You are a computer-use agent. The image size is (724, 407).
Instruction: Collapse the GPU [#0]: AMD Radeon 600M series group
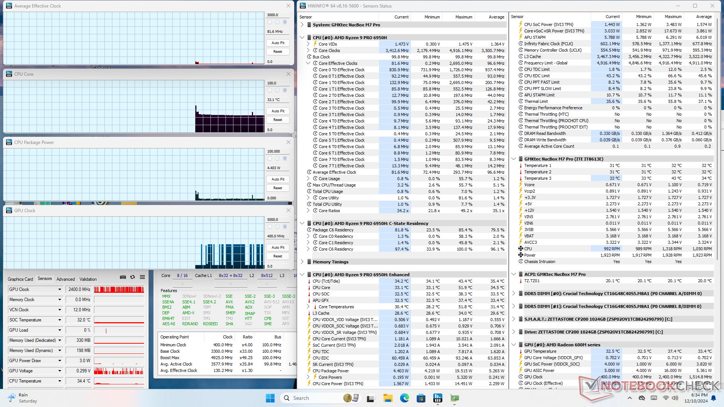[x=514, y=345]
